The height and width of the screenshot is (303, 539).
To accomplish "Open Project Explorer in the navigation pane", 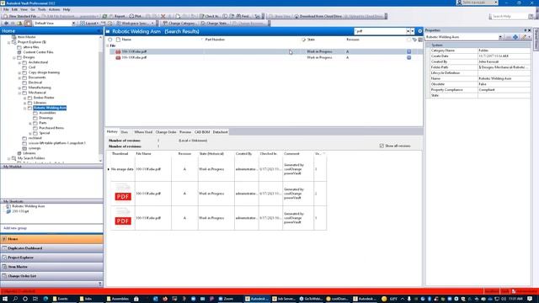I will [51, 258].
